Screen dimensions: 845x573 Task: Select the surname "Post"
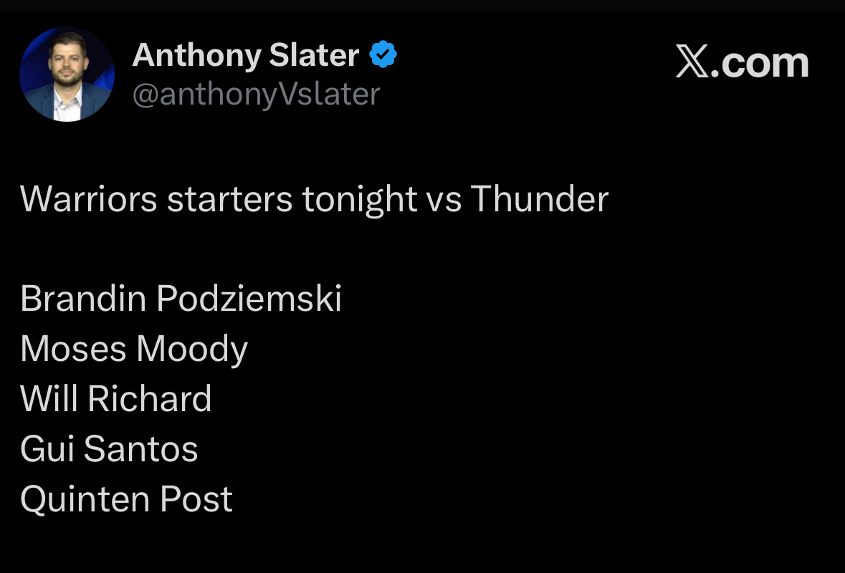[196, 499]
